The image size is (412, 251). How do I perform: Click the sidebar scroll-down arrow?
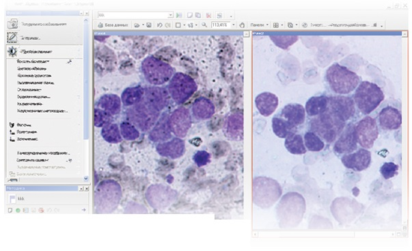(86, 179)
